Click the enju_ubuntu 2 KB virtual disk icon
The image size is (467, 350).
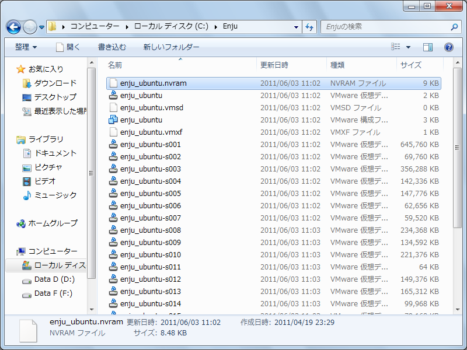click(x=113, y=95)
